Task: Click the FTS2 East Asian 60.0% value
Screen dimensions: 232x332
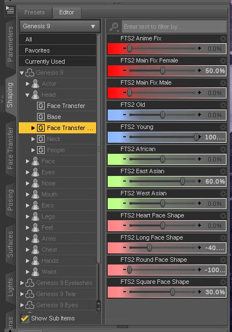Action: [x=215, y=181]
